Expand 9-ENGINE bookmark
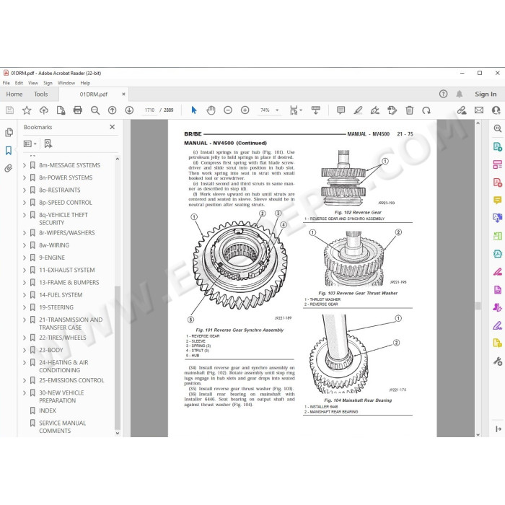 click(25, 258)
